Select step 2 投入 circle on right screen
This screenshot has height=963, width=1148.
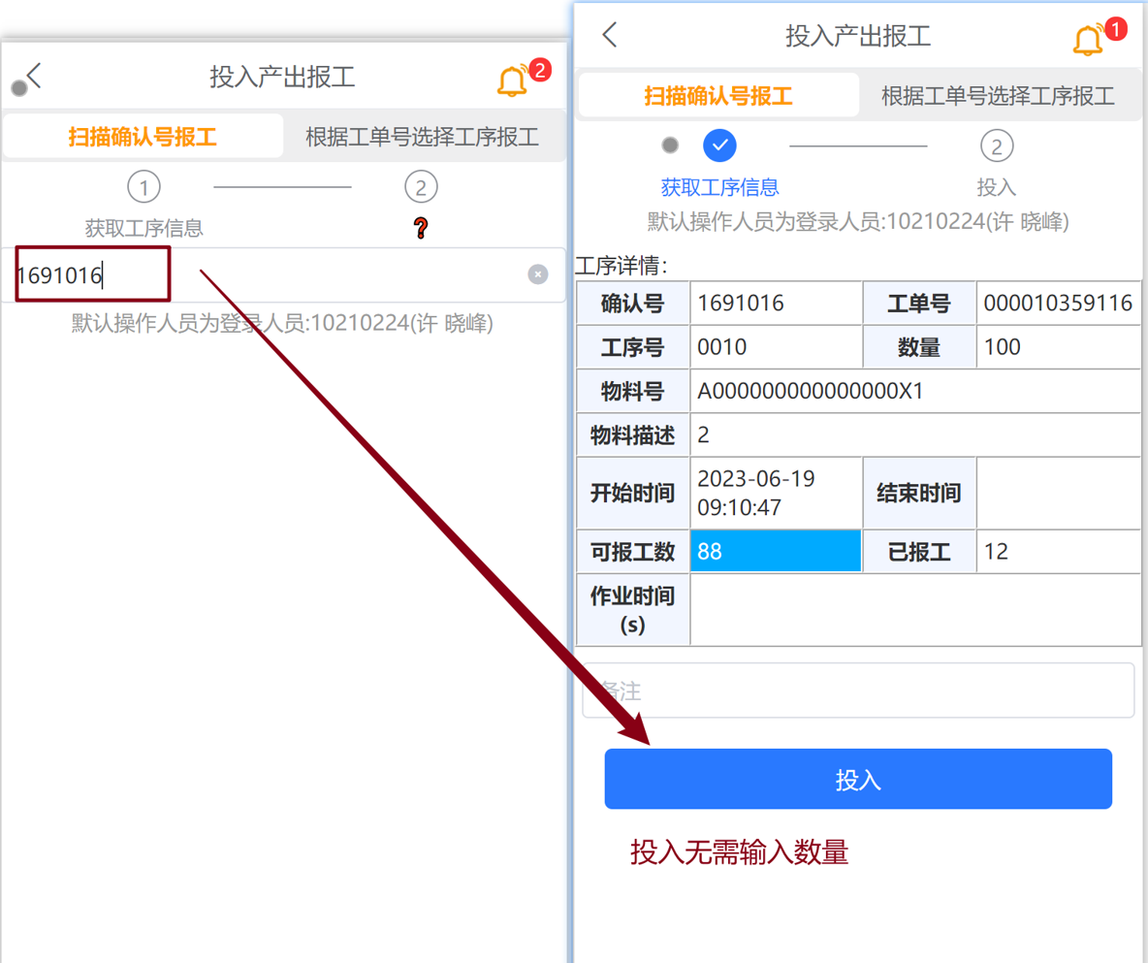997,146
